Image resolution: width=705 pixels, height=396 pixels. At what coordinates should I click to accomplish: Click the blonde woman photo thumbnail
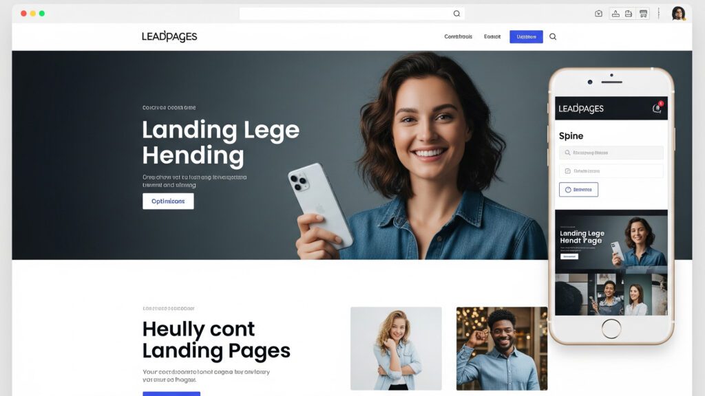pos(396,349)
